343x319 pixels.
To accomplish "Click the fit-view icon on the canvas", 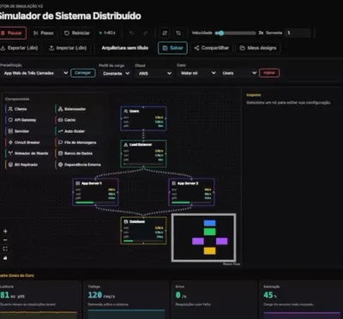I will pos(5,249).
